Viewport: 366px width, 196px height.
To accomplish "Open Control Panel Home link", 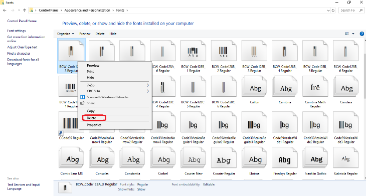I will (x=22, y=21).
